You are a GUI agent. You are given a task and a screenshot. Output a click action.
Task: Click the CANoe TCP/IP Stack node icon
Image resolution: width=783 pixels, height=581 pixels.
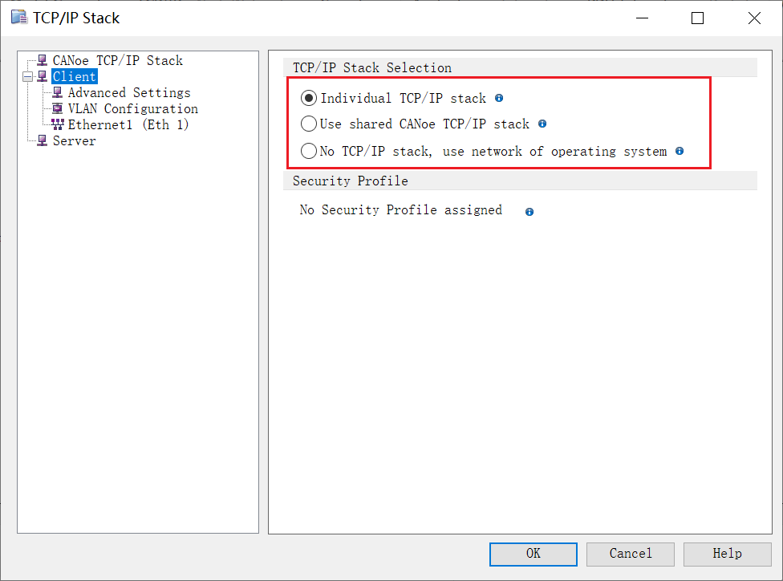tap(43, 60)
